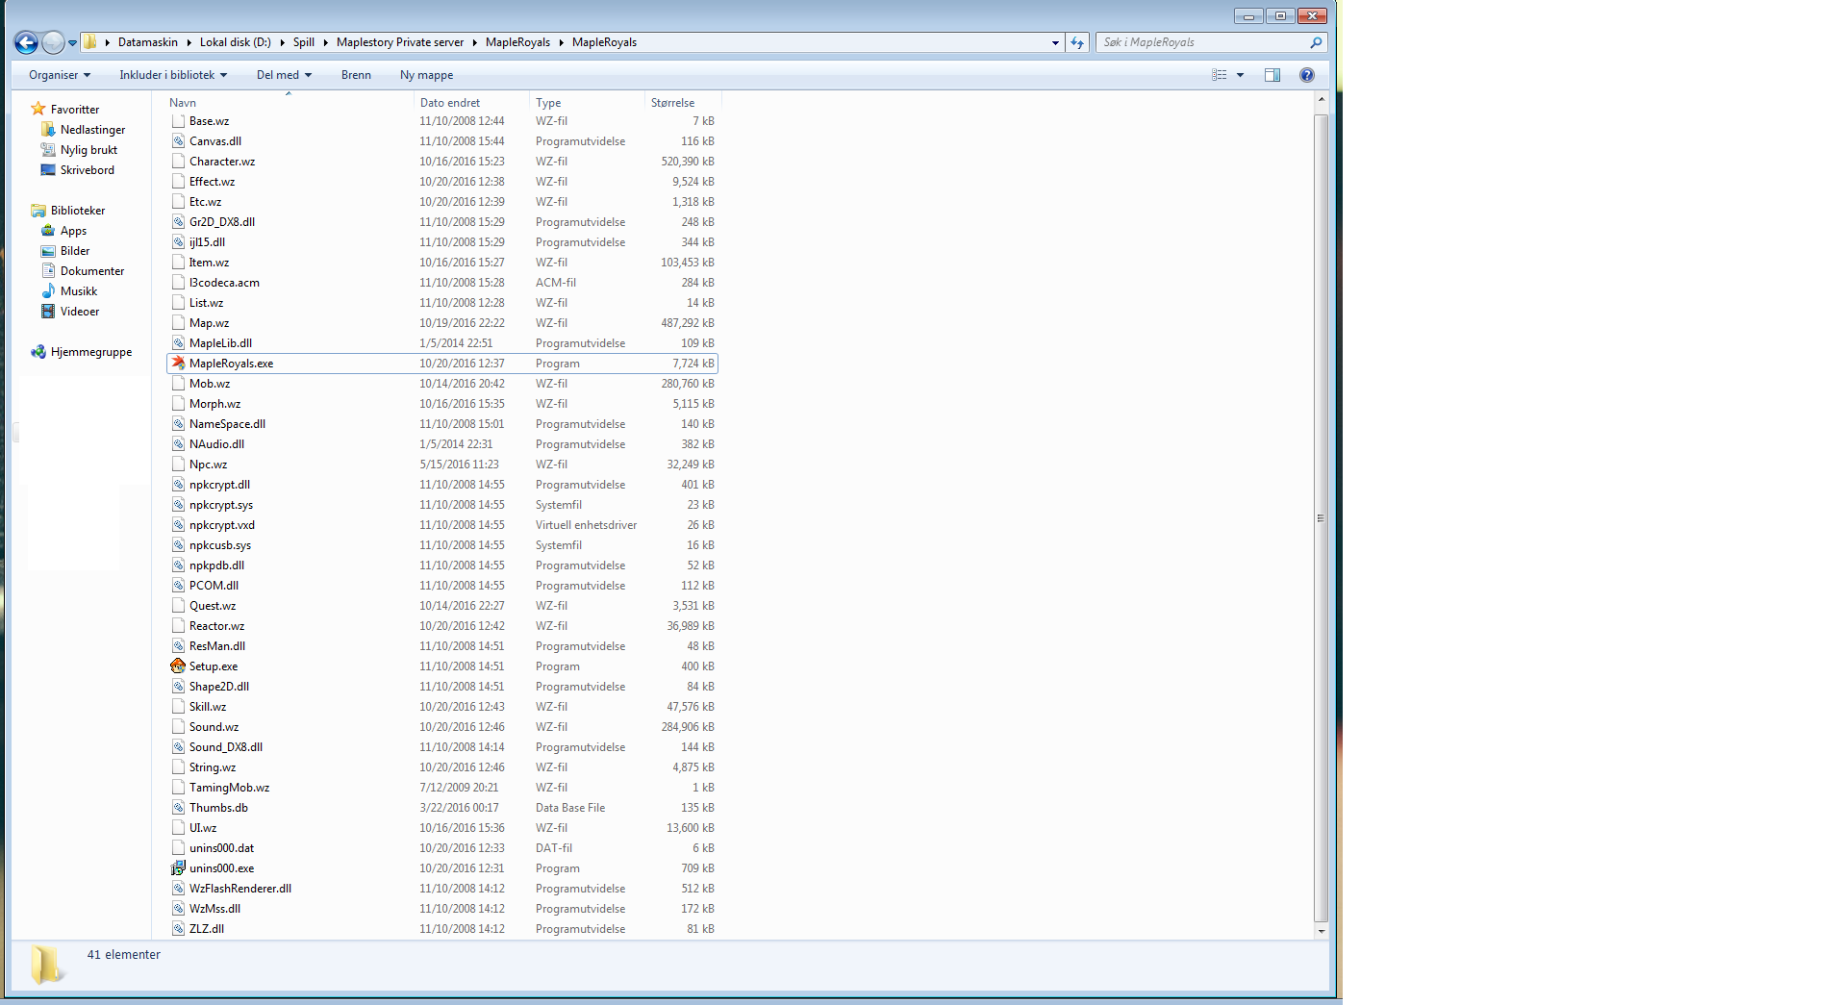Image resolution: width=1839 pixels, height=1005 pixels.
Task: Open the Help icon
Action: [1307, 75]
